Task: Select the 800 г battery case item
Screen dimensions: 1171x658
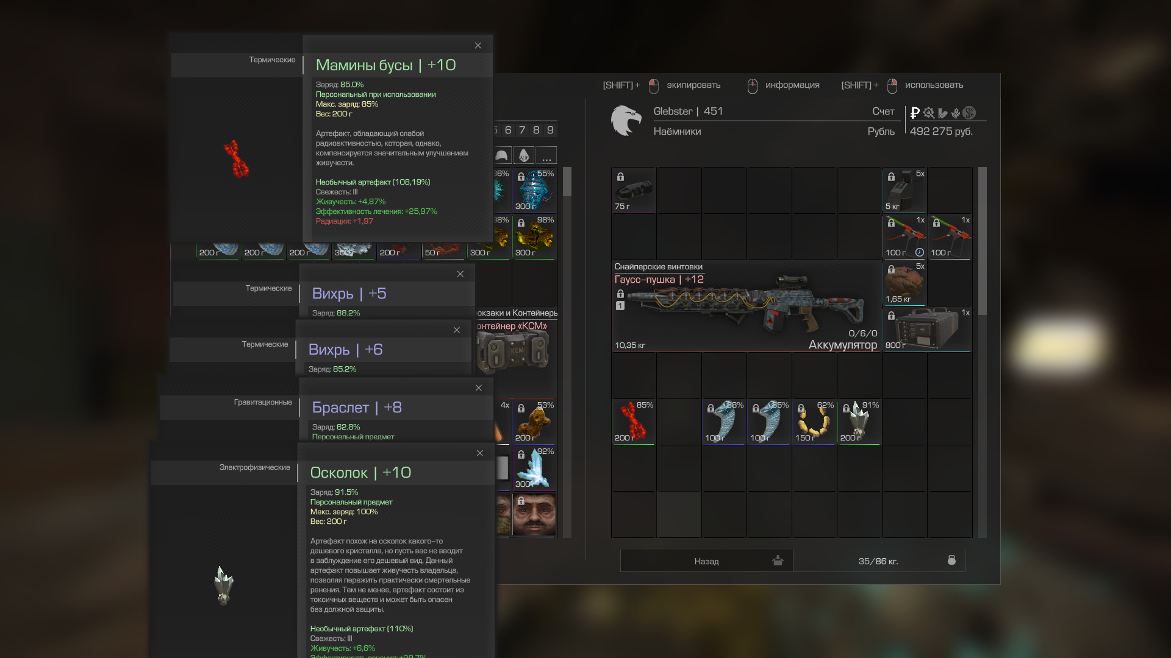Action: pos(927,330)
